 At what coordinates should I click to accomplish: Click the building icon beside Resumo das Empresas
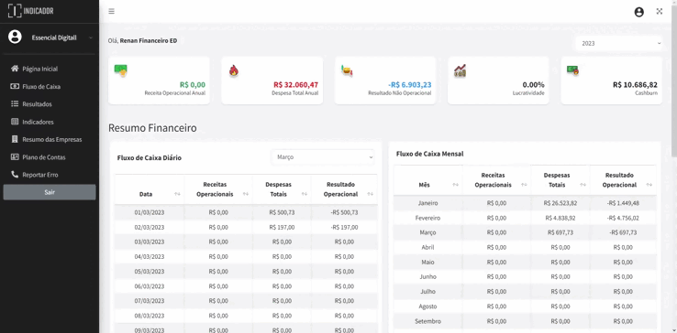tap(15, 139)
